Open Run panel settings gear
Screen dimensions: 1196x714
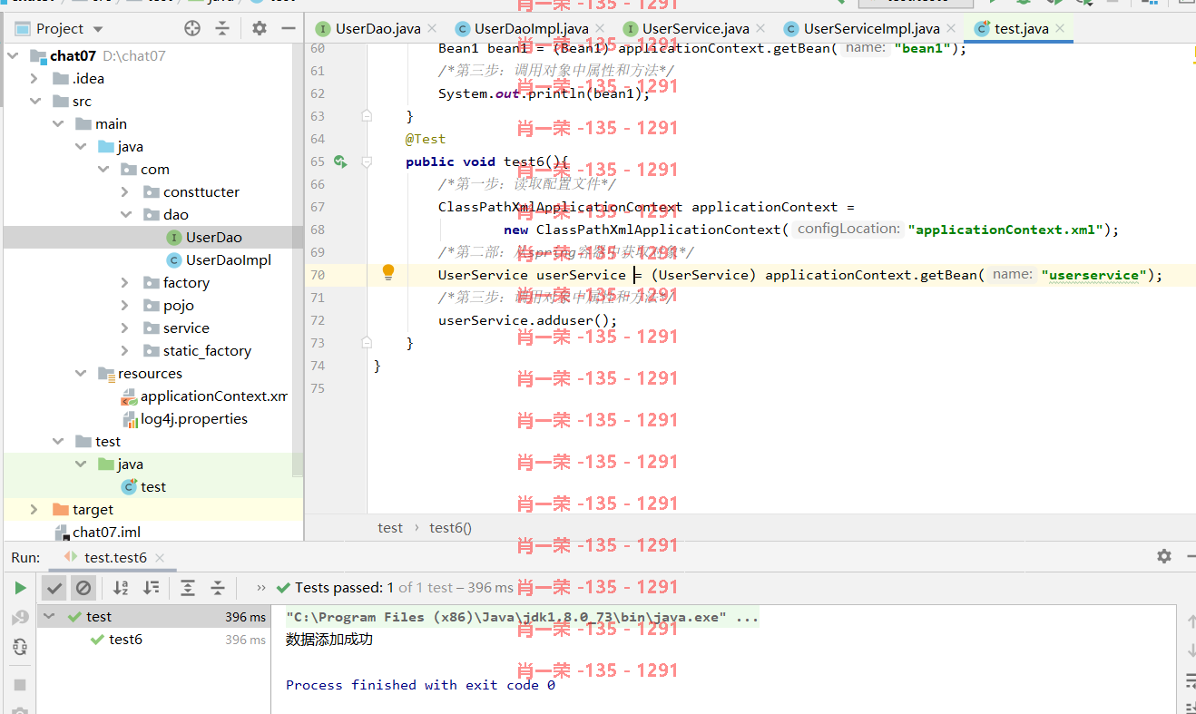point(1164,556)
